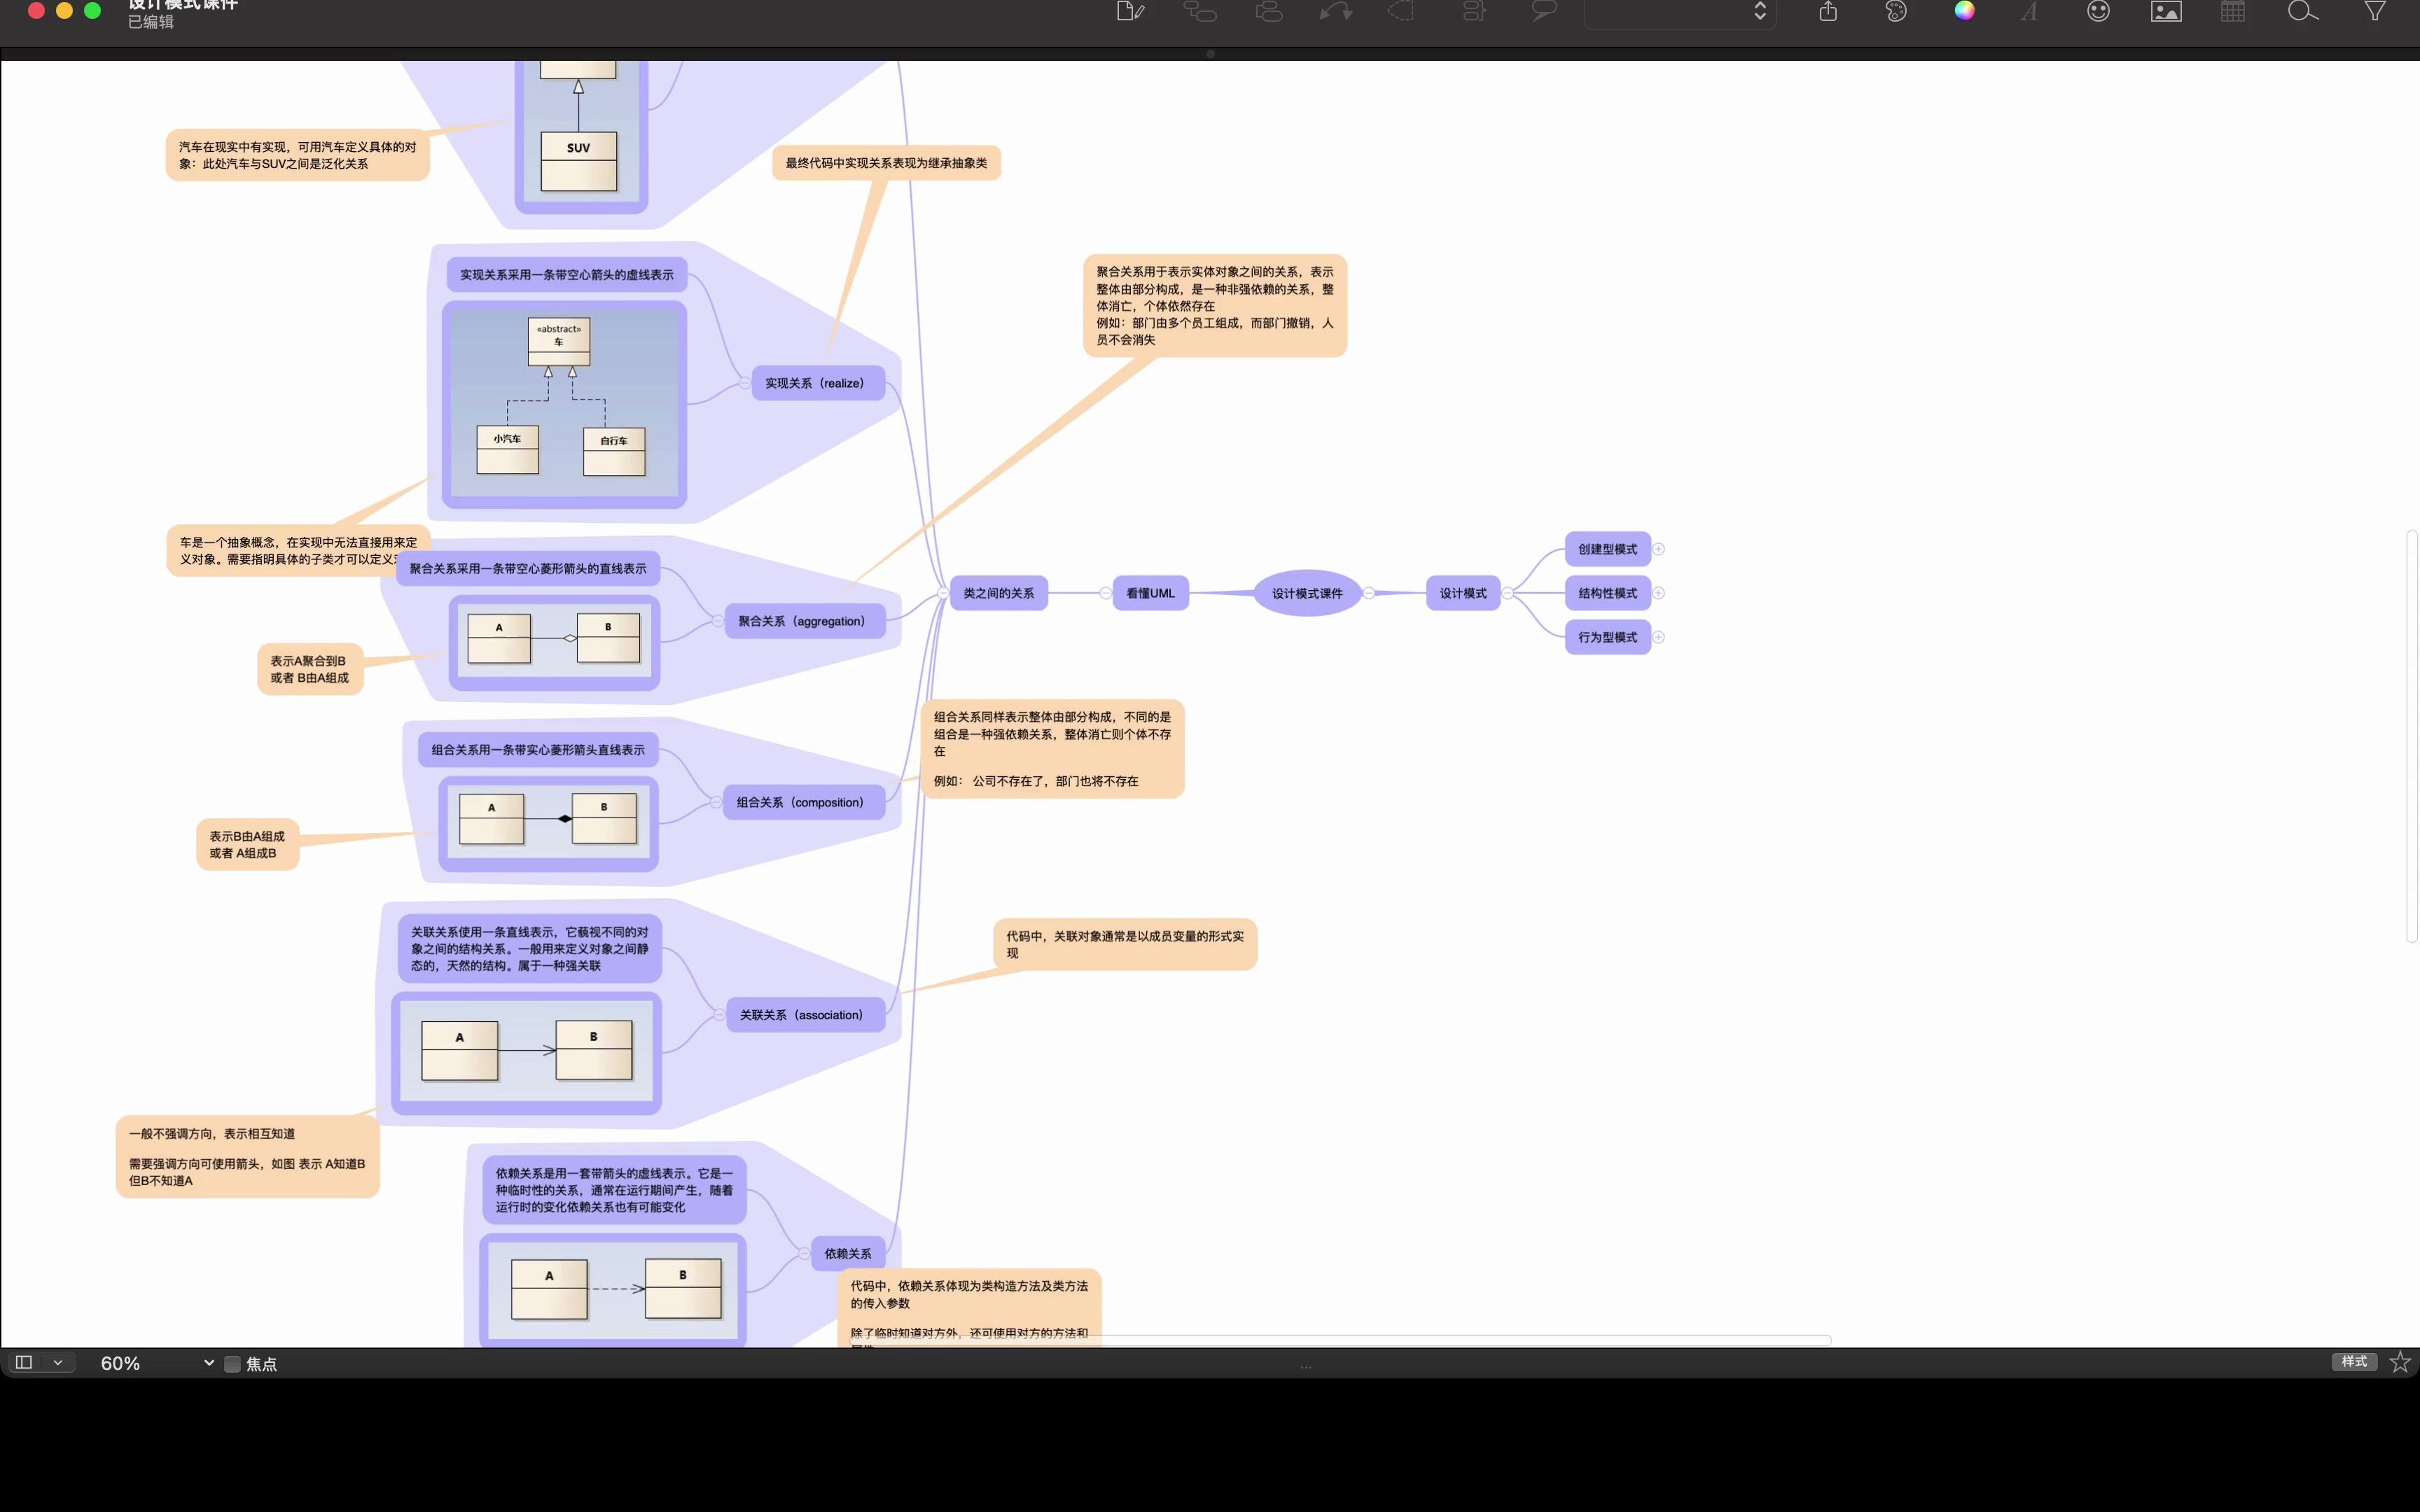The height and width of the screenshot is (1512, 2420).
Task: Collapse the 设计模式 node branch circle
Action: click(x=1507, y=593)
